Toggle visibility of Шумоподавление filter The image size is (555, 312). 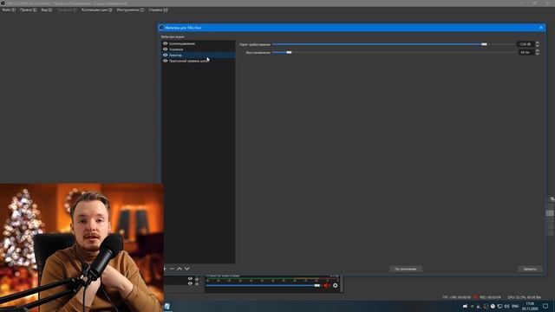click(165, 43)
